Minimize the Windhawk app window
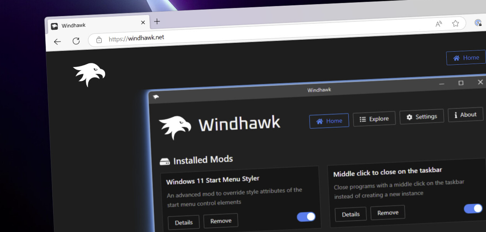Image resolution: width=486 pixels, height=232 pixels. [442, 84]
